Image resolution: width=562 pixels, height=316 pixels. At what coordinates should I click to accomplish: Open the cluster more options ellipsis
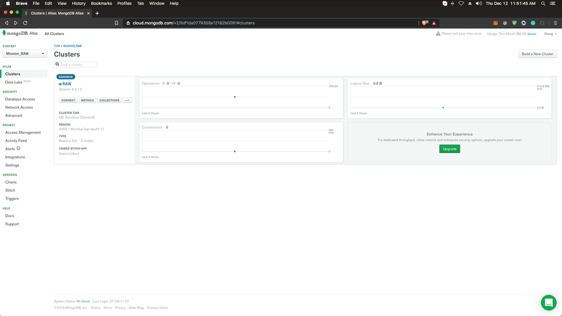point(127,100)
